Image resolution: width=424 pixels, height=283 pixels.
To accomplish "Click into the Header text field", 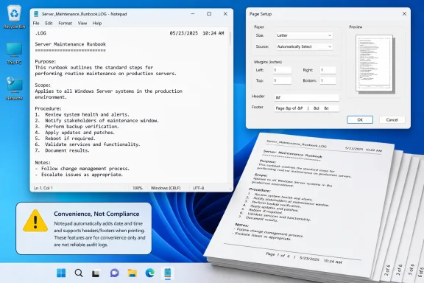I will [x=307, y=97].
